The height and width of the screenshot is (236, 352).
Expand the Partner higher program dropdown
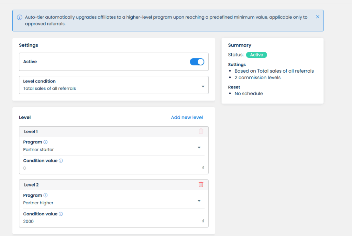199,201
